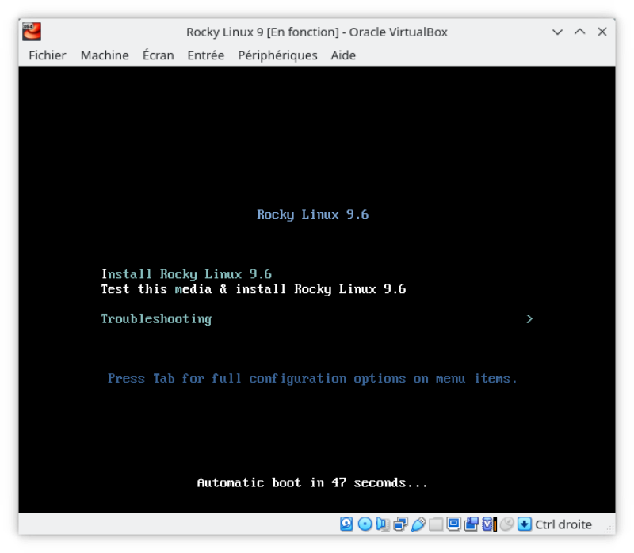Open the network adapters status icon
The image size is (634, 553).
400,524
